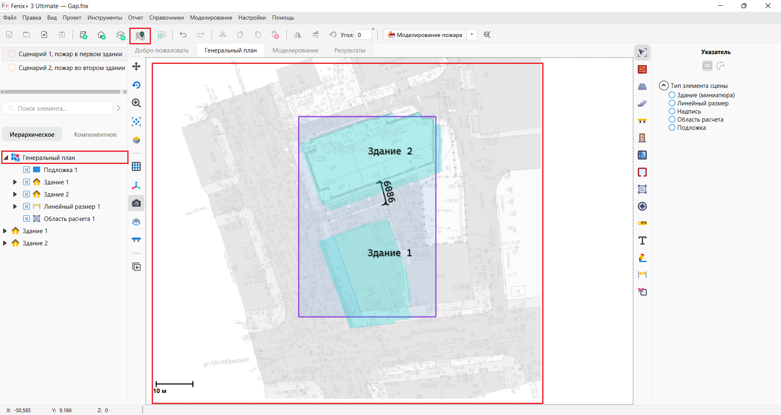This screenshot has height=415, width=781.
Task: Select the Надпись radio button
Action: [672, 111]
